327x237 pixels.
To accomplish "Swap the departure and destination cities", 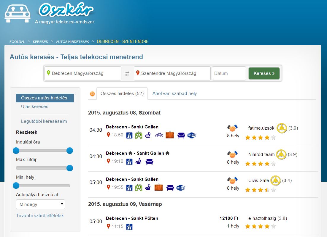I will click(x=127, y=74).
